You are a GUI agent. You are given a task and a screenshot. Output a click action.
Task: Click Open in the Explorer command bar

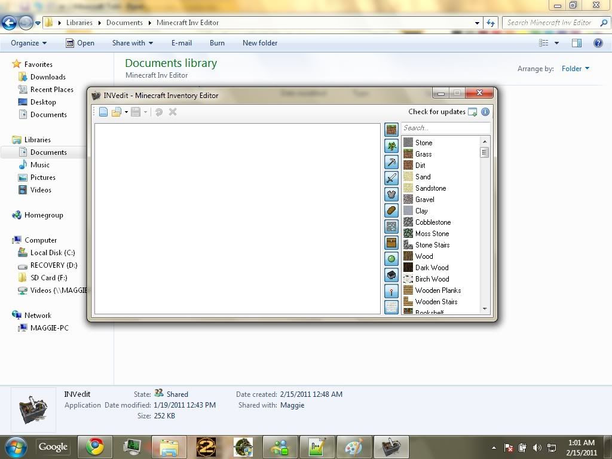coord(80,43)
